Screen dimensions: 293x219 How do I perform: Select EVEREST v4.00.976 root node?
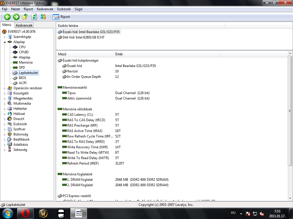pos(21,32)
